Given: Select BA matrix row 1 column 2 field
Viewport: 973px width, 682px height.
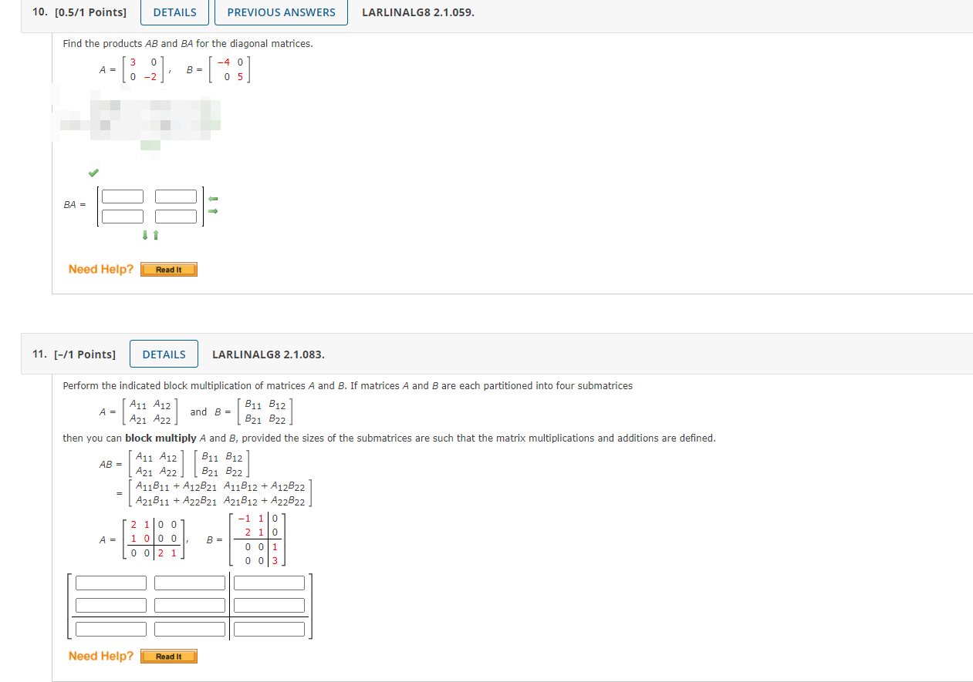Looking at the screenshot, I should pyautogui.click(x=176, y=197).
